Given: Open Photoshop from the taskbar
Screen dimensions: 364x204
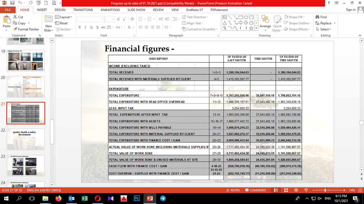Looking at the screenshot, I should 137,199.
